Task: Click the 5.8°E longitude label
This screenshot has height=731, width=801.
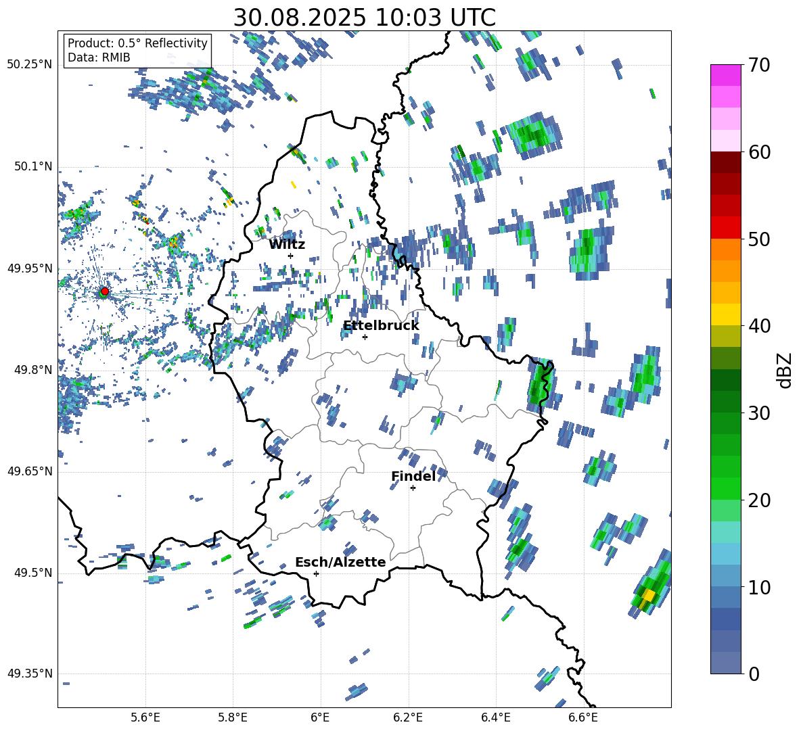Action: pos(233,718)
